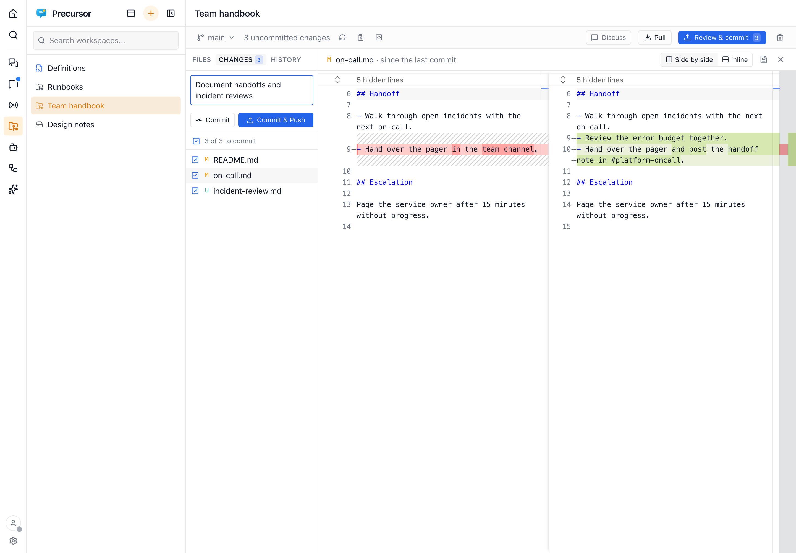Viewport: 796px width, 553px height.
Task: Click the commit message text box
Action: [x=252, y=90]
